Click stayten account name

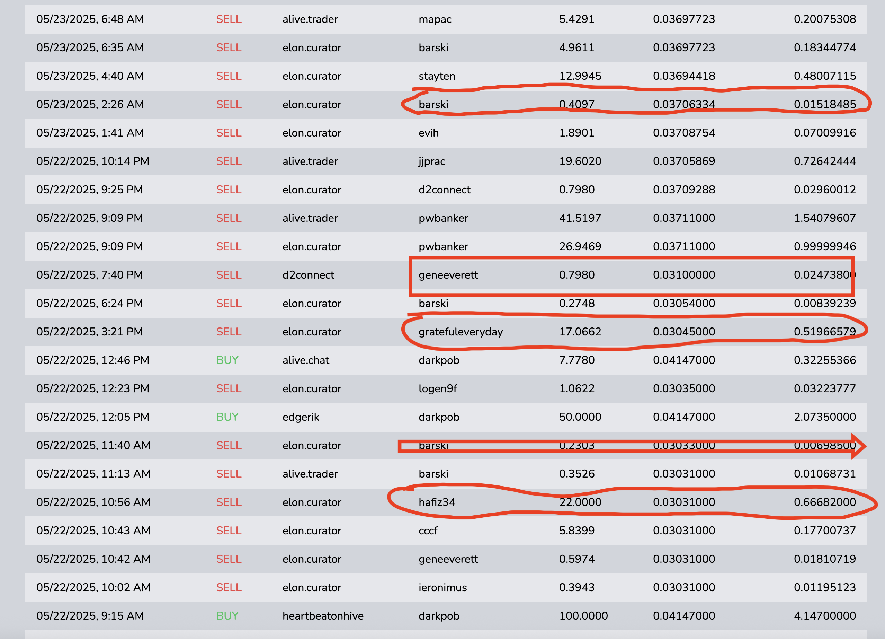tap(437, 76)
